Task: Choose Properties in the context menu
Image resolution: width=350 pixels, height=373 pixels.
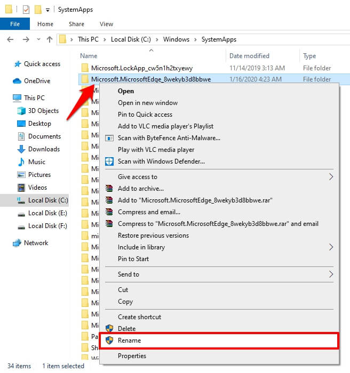Action: point(132,356)
